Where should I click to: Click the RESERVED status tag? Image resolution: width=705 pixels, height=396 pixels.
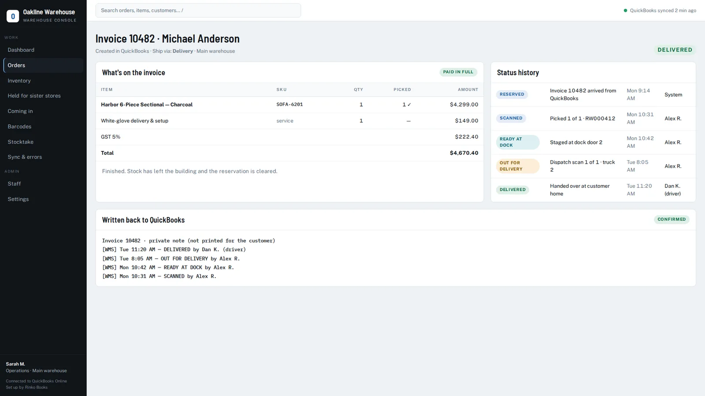(512, 95)
